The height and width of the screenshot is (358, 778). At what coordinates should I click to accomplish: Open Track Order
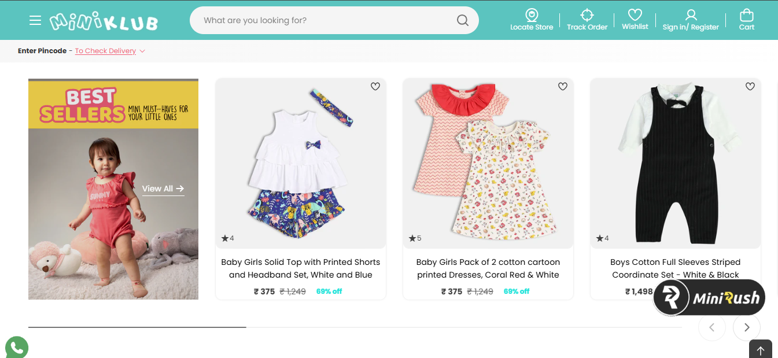[x=587, y=20]
